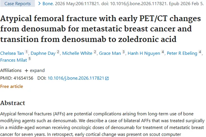
Task: Select author Michelle White
Action: click(77, 53)
